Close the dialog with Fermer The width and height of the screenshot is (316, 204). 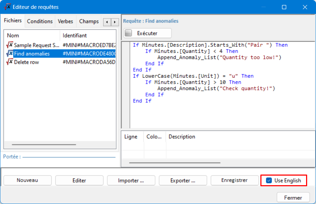coord(293,198)
